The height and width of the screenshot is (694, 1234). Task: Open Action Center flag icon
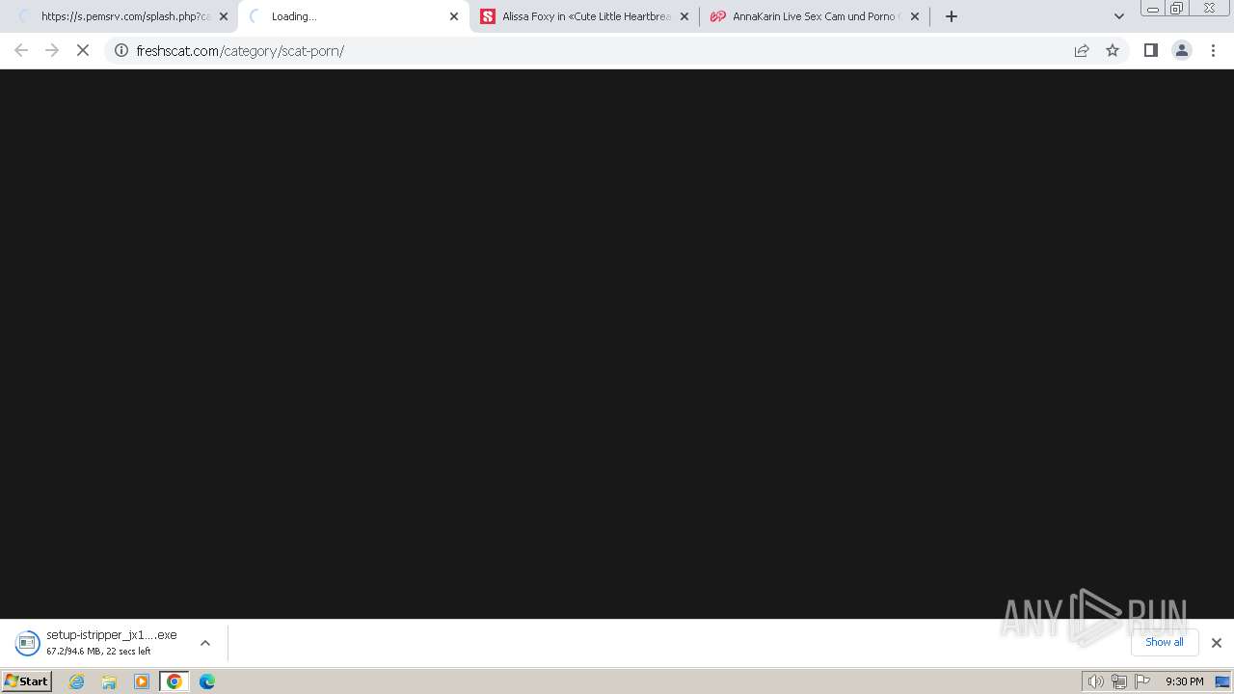coord(1142,681)
